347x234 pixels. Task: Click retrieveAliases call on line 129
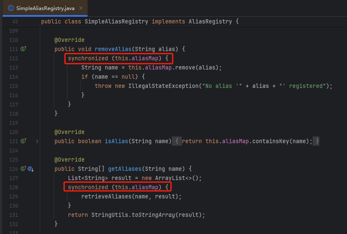106,196
